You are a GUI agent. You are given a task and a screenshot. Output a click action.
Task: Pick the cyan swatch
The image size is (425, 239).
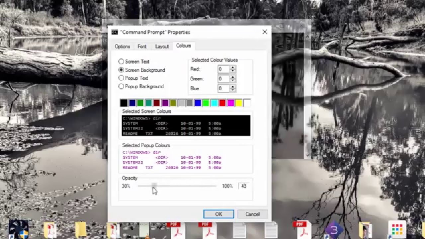click(214, 103)
